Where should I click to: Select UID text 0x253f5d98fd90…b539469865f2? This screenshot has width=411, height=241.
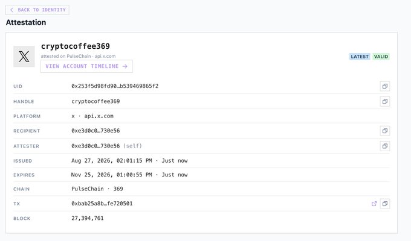tap(115, 86)
